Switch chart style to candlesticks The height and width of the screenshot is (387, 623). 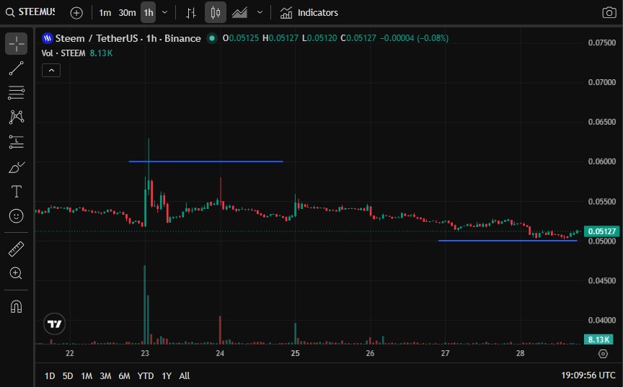click(216, 13)
